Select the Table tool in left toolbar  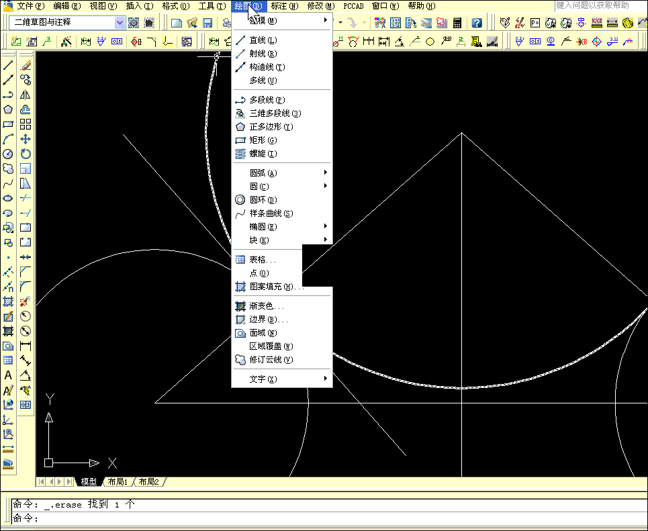[x=8, y=360]
